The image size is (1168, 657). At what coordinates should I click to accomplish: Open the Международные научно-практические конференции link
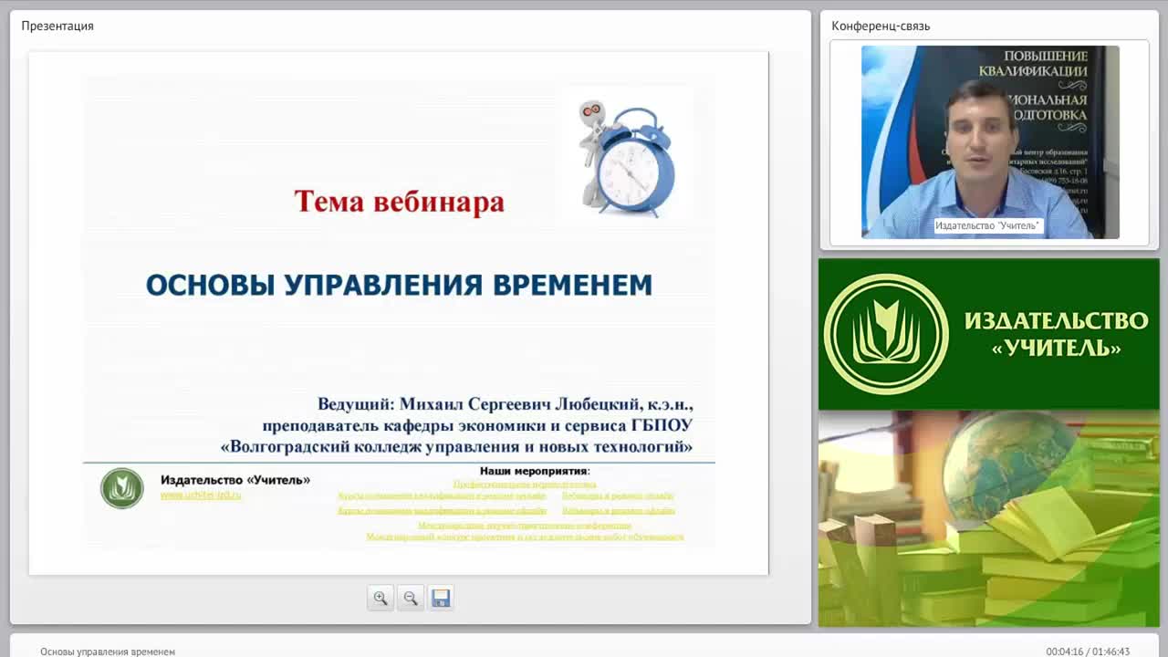(x=525, y=526)
